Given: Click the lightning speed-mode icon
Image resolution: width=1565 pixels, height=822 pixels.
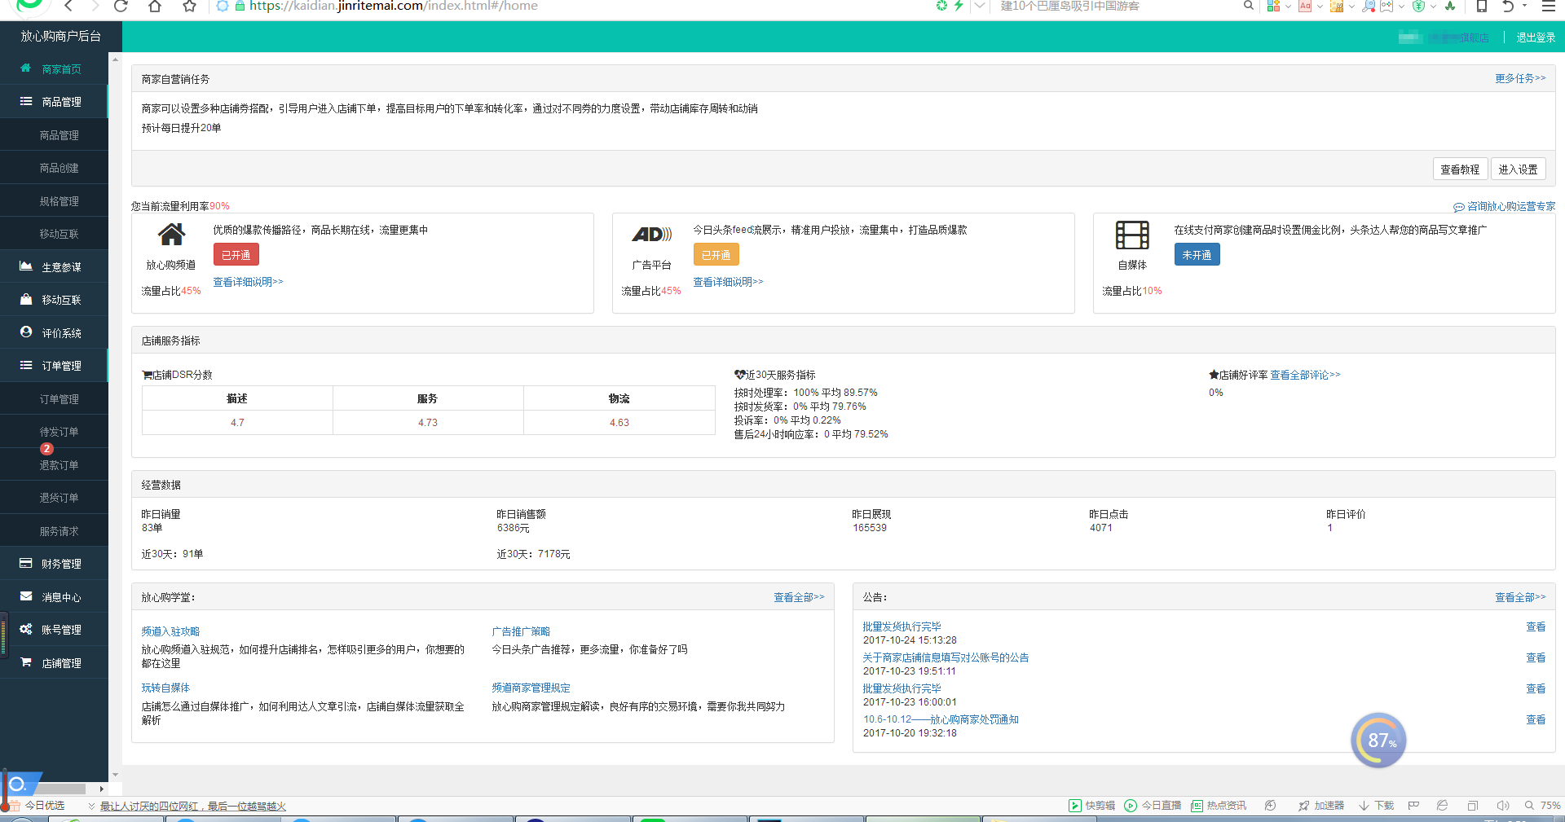Looking at the screenshot, I should pos(959,6).
